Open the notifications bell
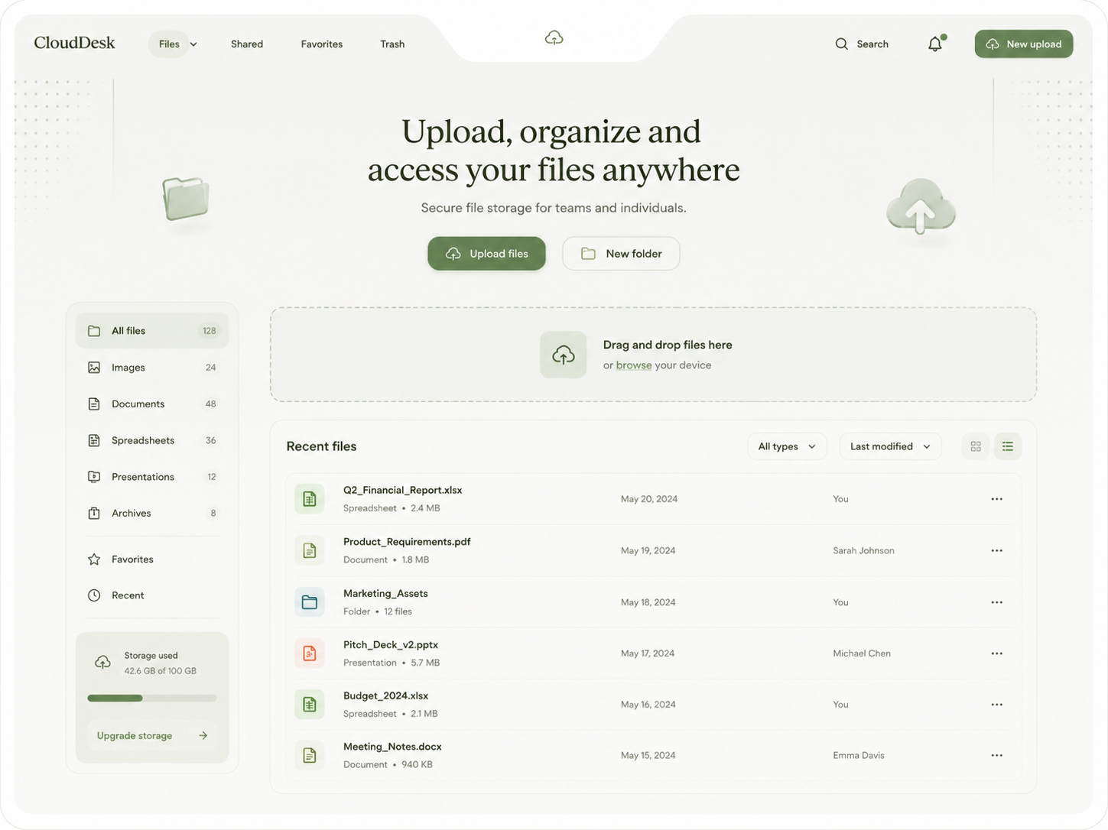 [935, 44]
